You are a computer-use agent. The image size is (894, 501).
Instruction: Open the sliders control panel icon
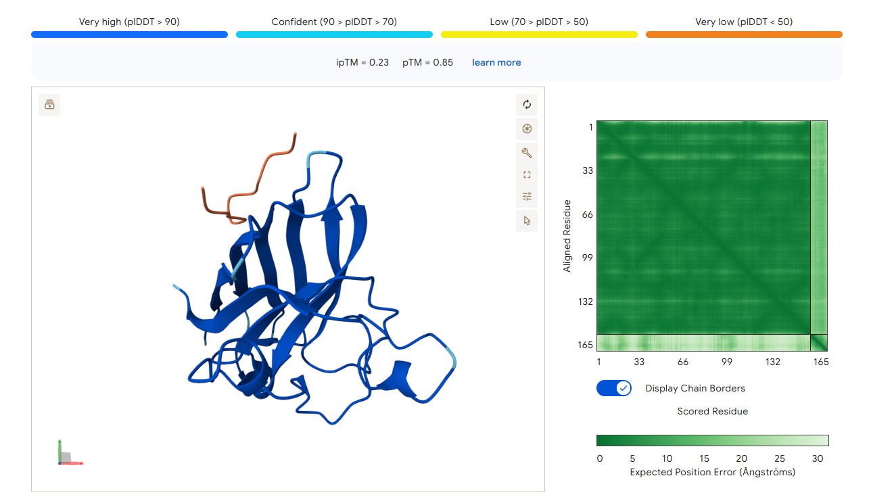[x=527, y=197]
